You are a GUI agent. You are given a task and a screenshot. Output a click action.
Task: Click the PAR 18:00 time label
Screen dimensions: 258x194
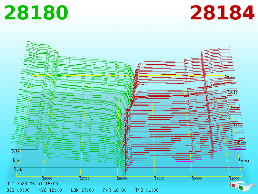(115, 190)
